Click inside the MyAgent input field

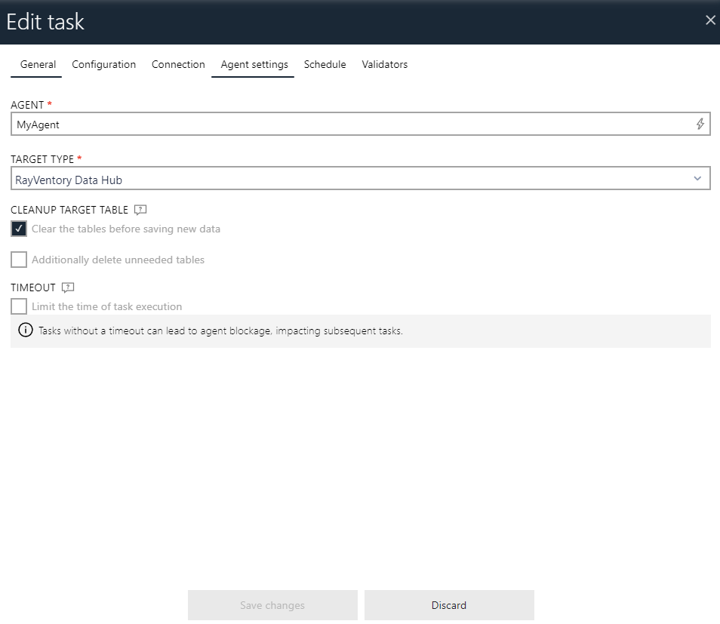tap(302, 124)
